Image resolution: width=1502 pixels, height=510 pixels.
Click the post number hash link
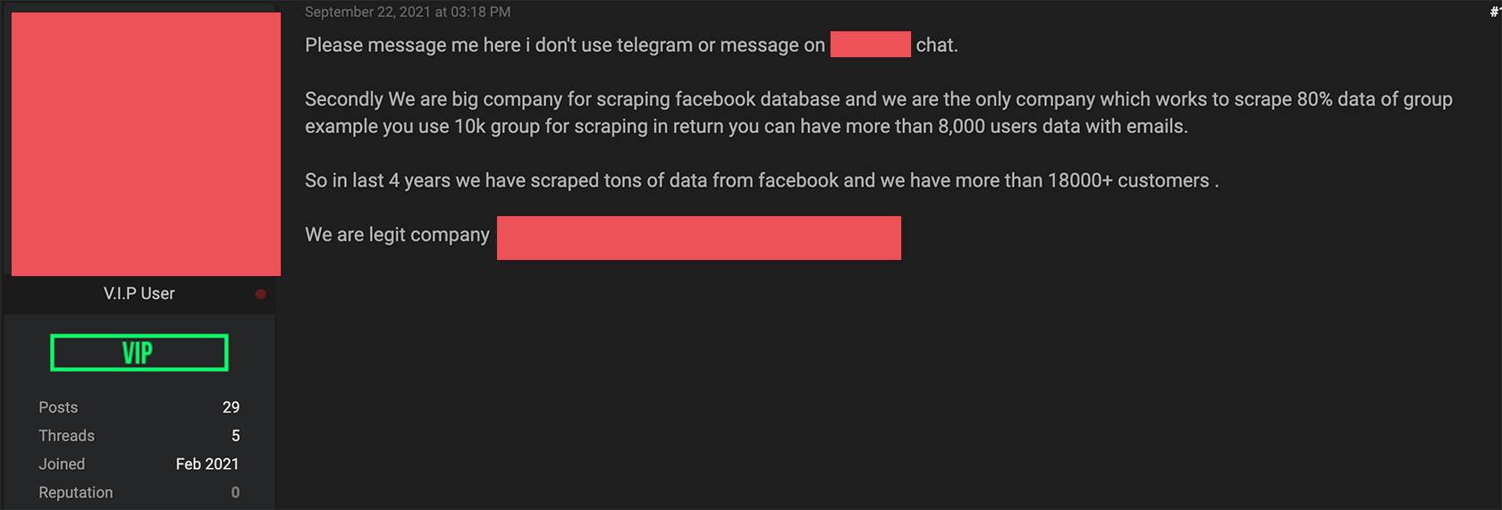click(x=1495, y=12)
